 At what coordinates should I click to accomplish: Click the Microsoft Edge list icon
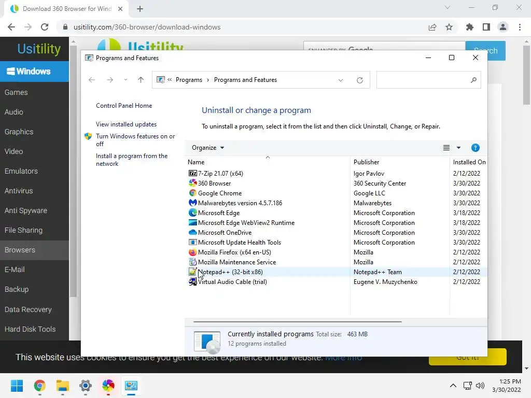coord(193,212)
